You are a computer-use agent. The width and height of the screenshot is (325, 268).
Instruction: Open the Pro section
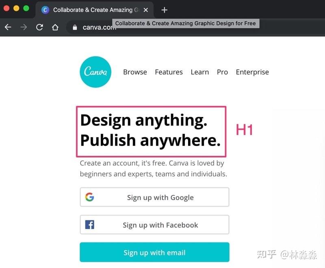(x=222, y=72)
